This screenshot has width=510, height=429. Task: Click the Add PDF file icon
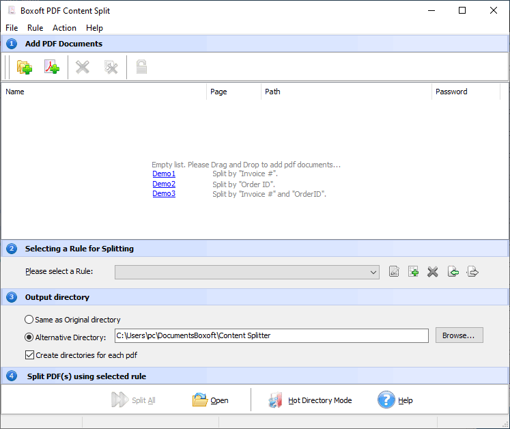point(52,67)
